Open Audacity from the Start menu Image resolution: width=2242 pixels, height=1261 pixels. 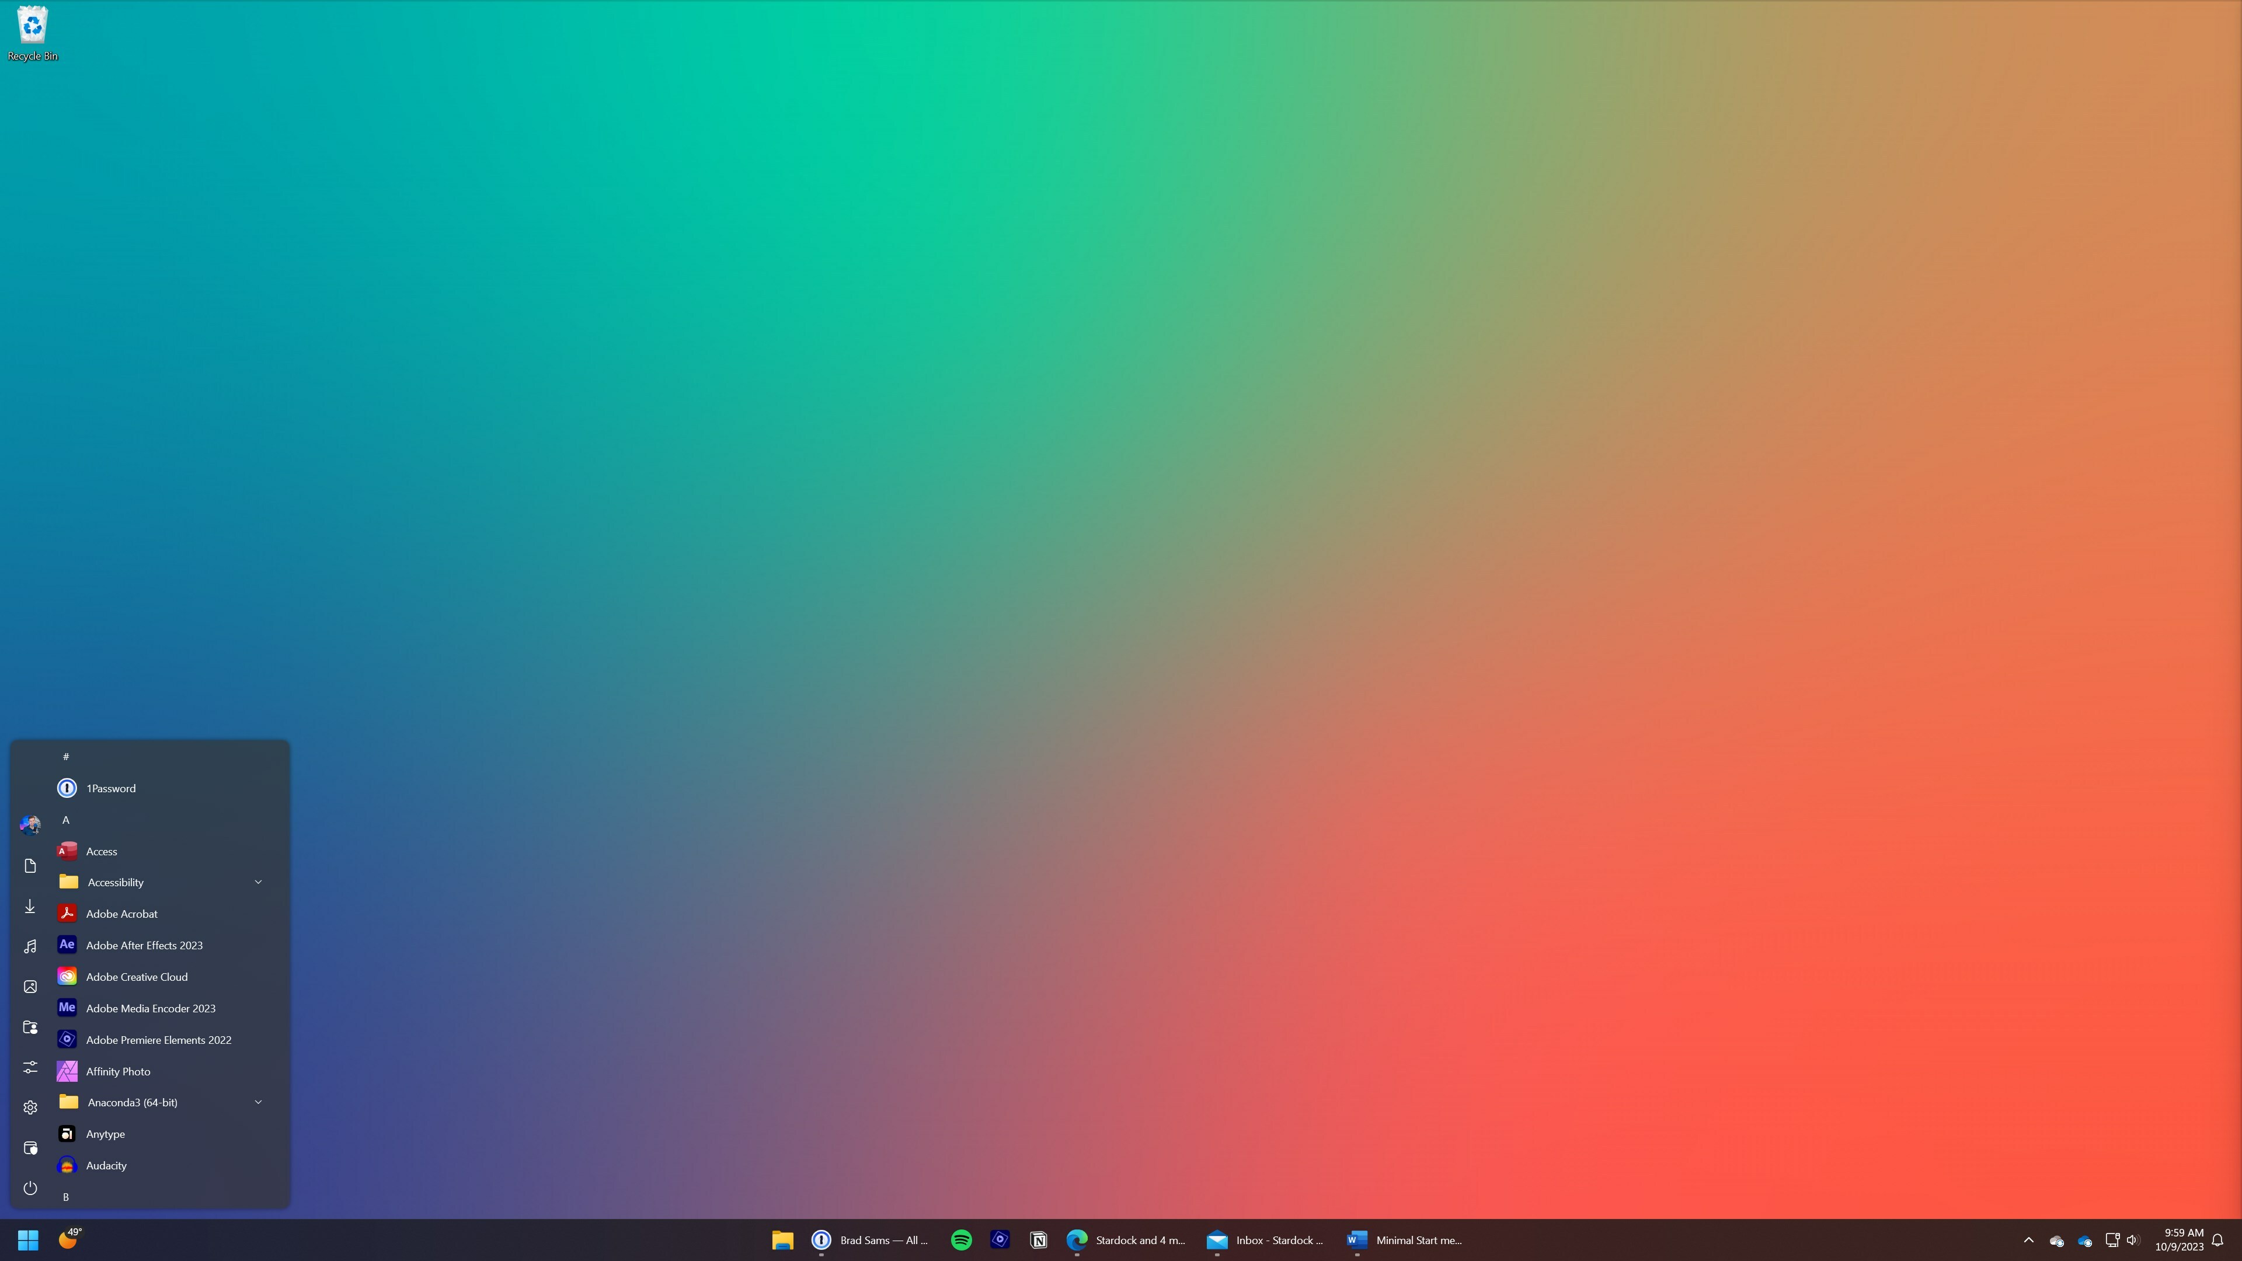(x=105, y=1165)
